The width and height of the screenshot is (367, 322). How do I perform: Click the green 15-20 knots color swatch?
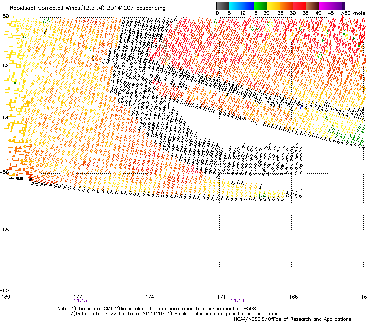pos(261,6)
